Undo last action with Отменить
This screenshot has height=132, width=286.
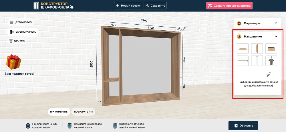coord(59,112)
